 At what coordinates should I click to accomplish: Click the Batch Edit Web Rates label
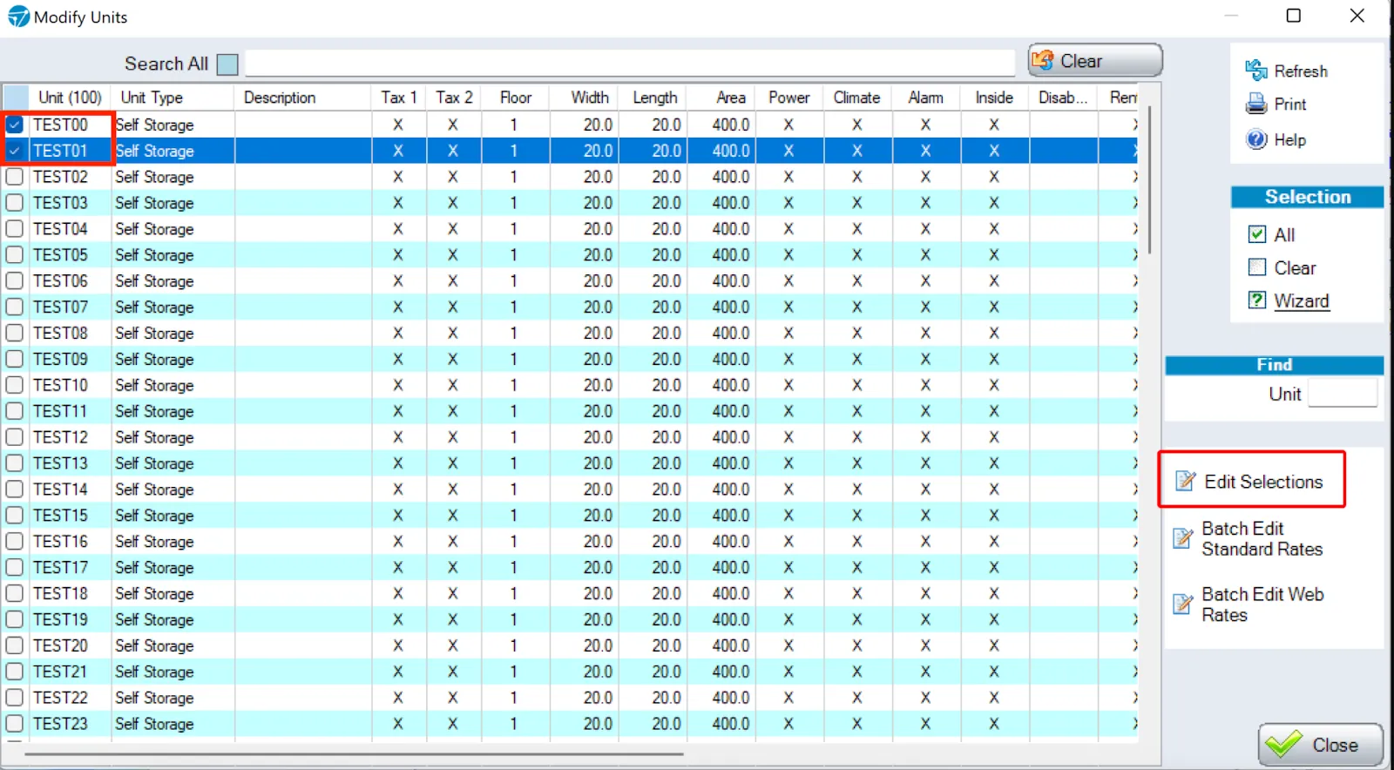(x=1262, y=605)
